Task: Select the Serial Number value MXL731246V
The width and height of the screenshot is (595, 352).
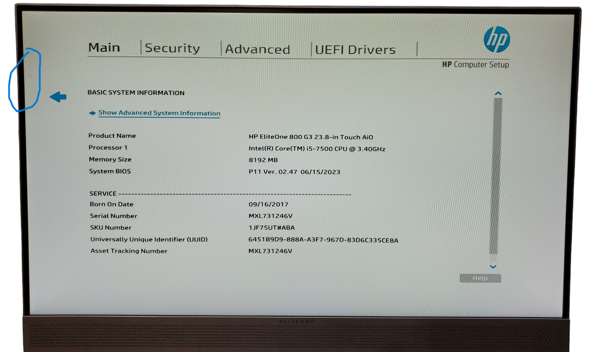Action: pyautogui.click(x=270, y=216)
